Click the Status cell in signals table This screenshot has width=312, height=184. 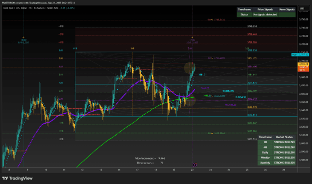[244, 14]
